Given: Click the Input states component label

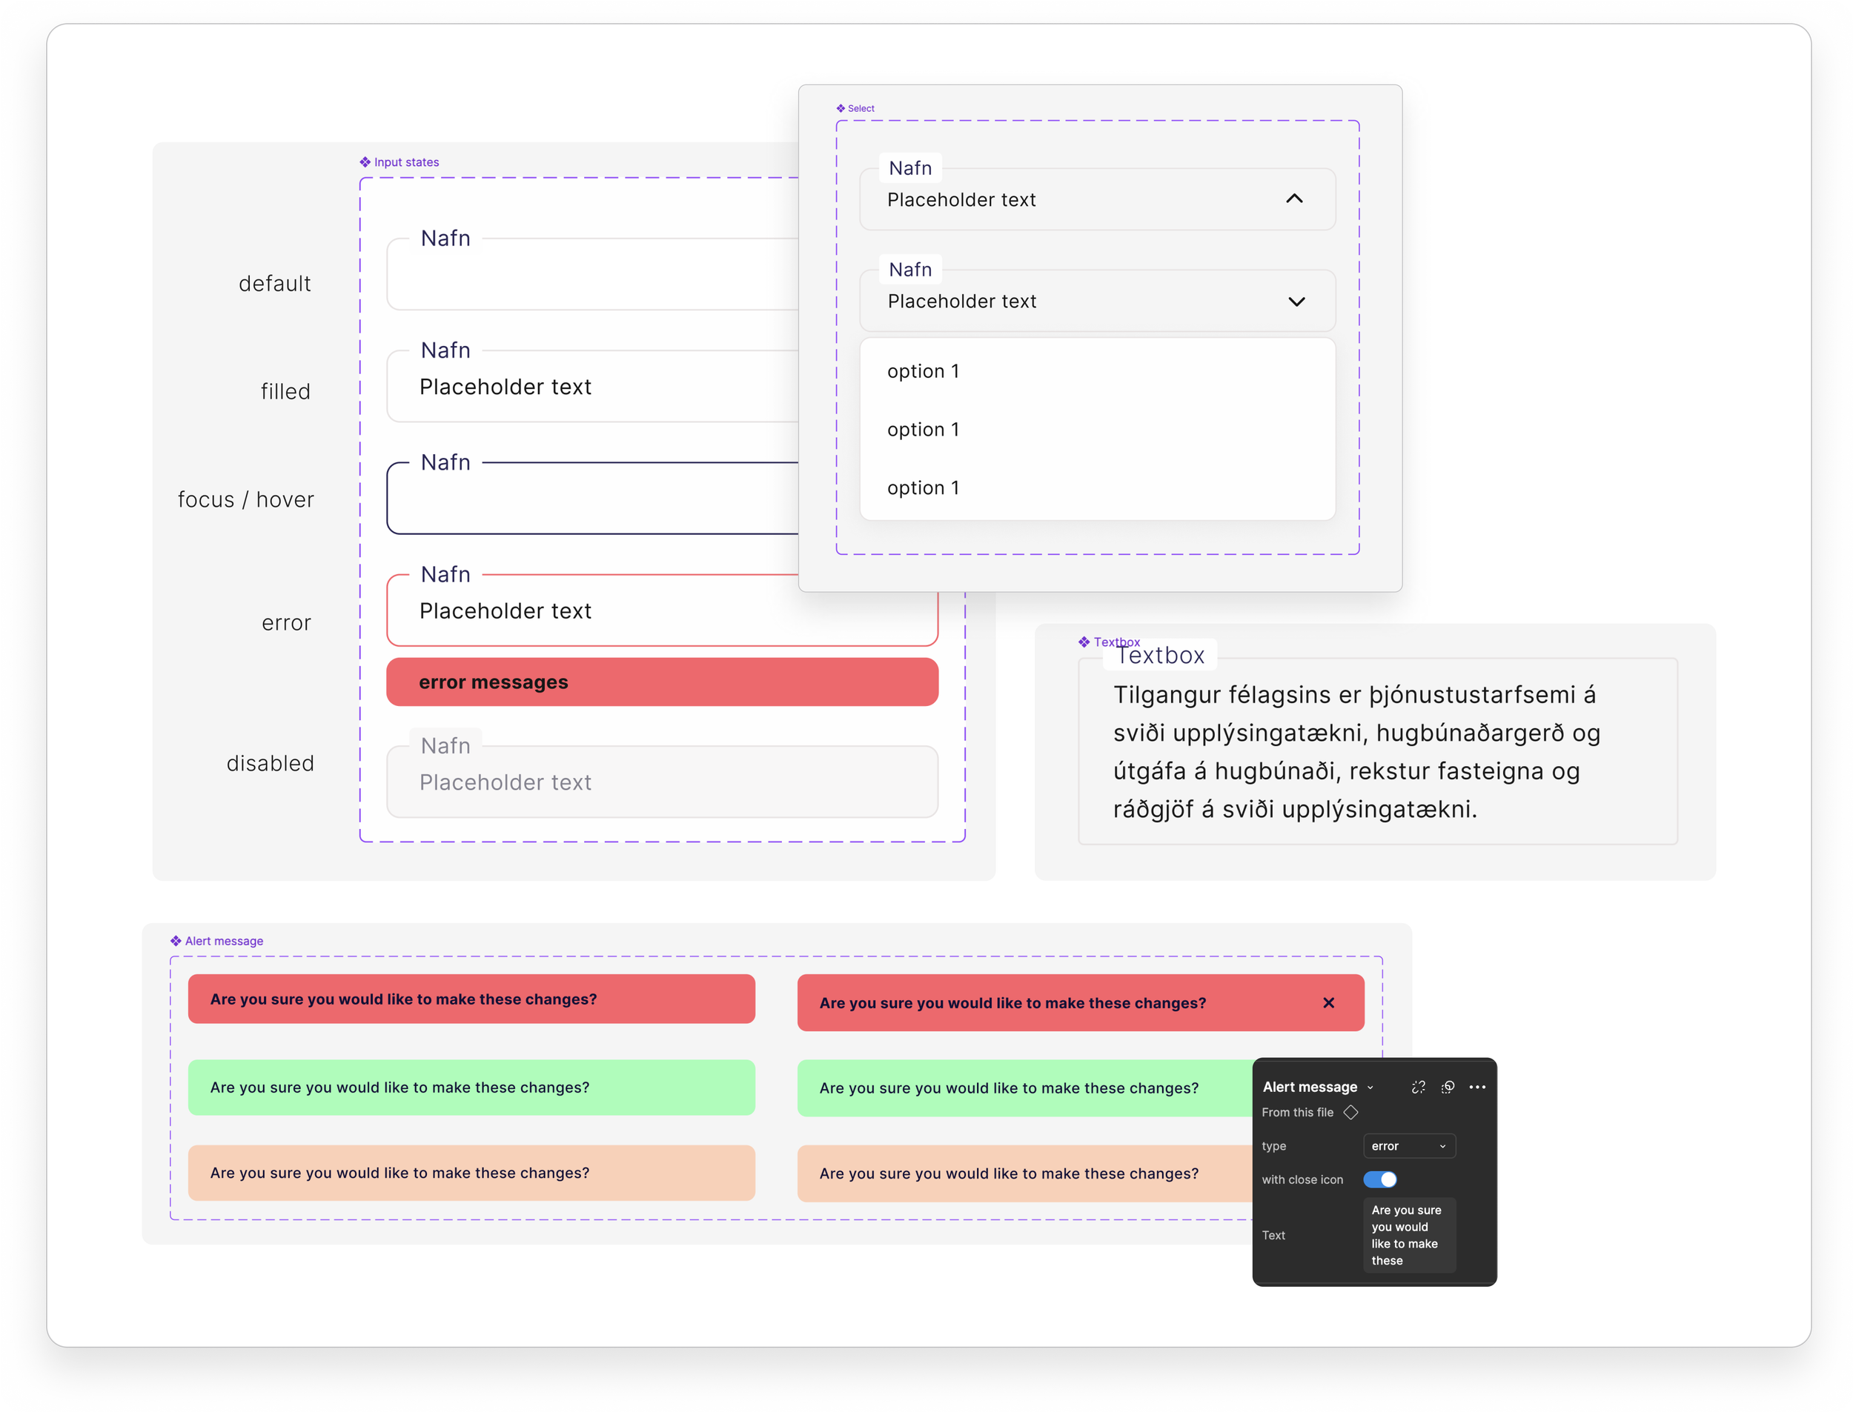Looking at the screenshot, I should click(x=406, y=162).
